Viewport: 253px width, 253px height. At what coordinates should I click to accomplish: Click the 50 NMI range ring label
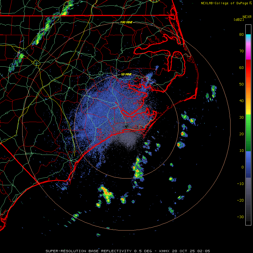click(126, 74)
